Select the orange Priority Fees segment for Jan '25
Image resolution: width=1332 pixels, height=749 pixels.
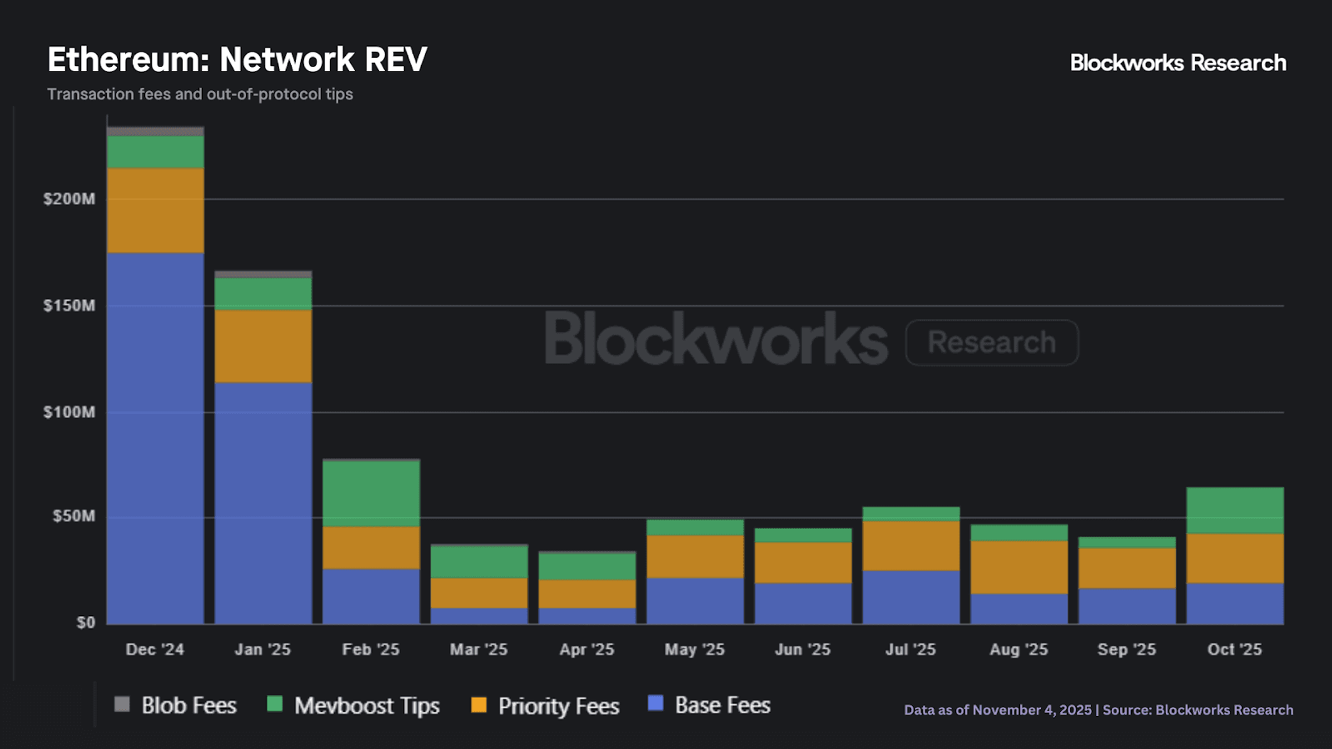(263, 346)
